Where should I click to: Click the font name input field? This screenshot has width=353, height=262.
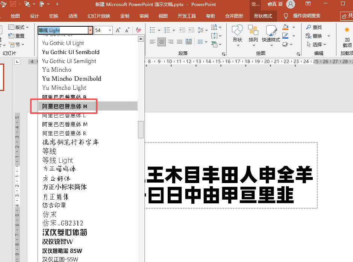click(63, 30)
